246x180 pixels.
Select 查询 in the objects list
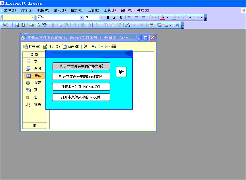coord(34,68)
